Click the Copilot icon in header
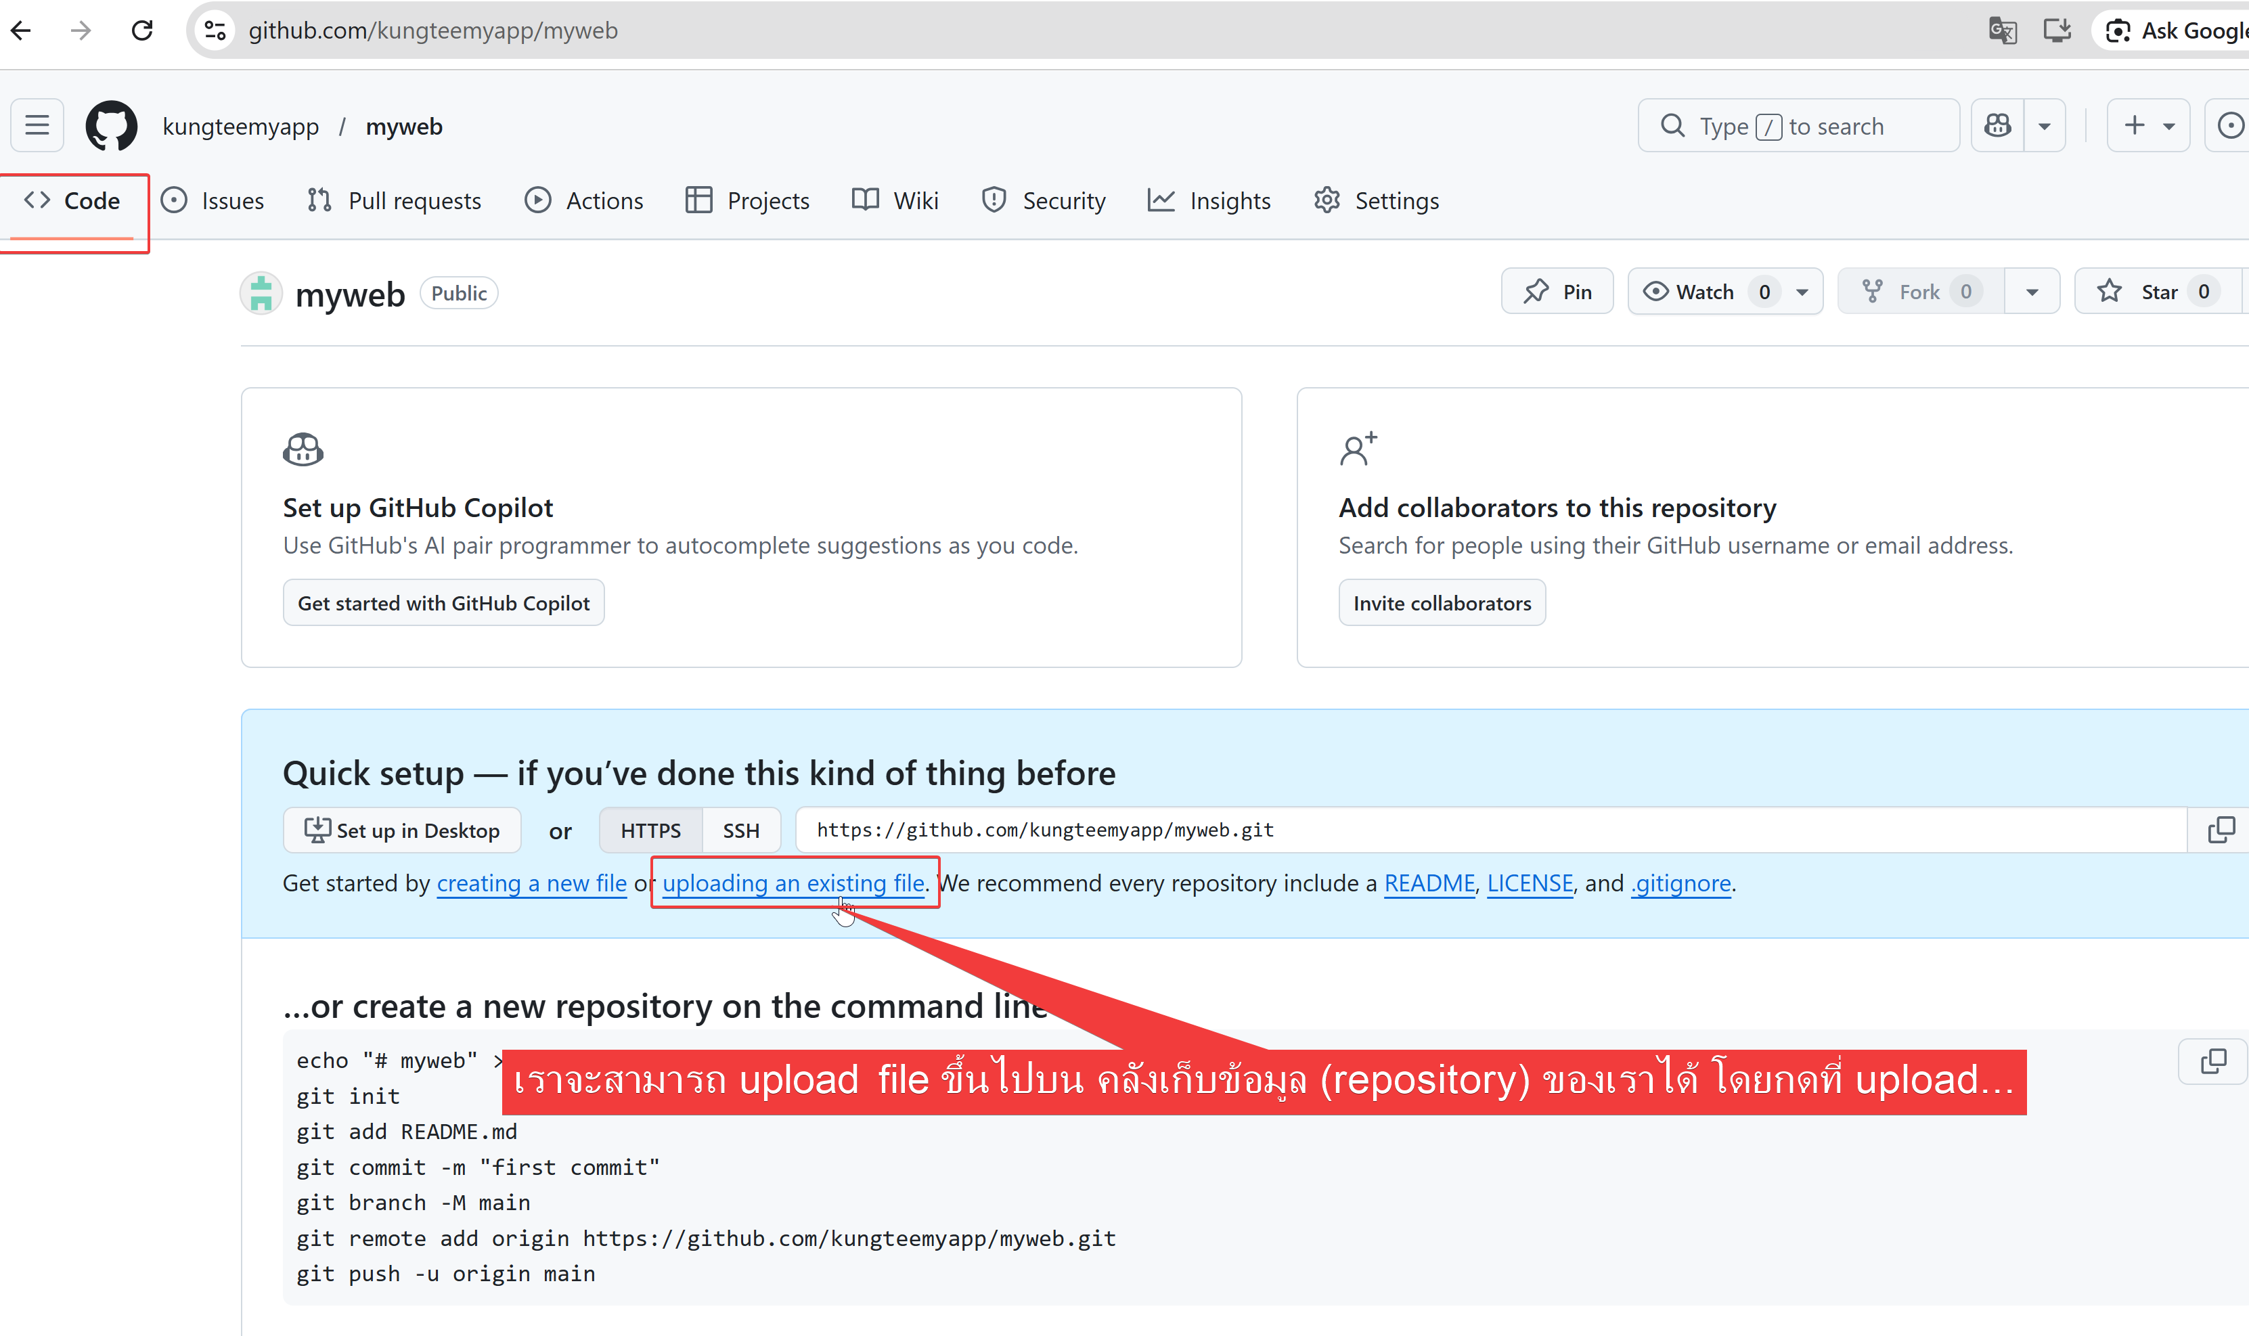Image resolution: width=2249 pixels, height=1336 pixels. pos(1997,126)
